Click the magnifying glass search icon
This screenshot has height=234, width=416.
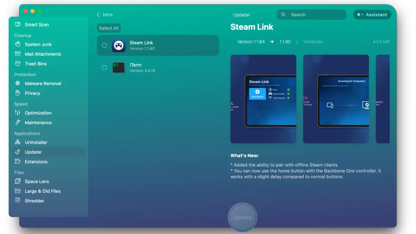click(x=284, y=15)
